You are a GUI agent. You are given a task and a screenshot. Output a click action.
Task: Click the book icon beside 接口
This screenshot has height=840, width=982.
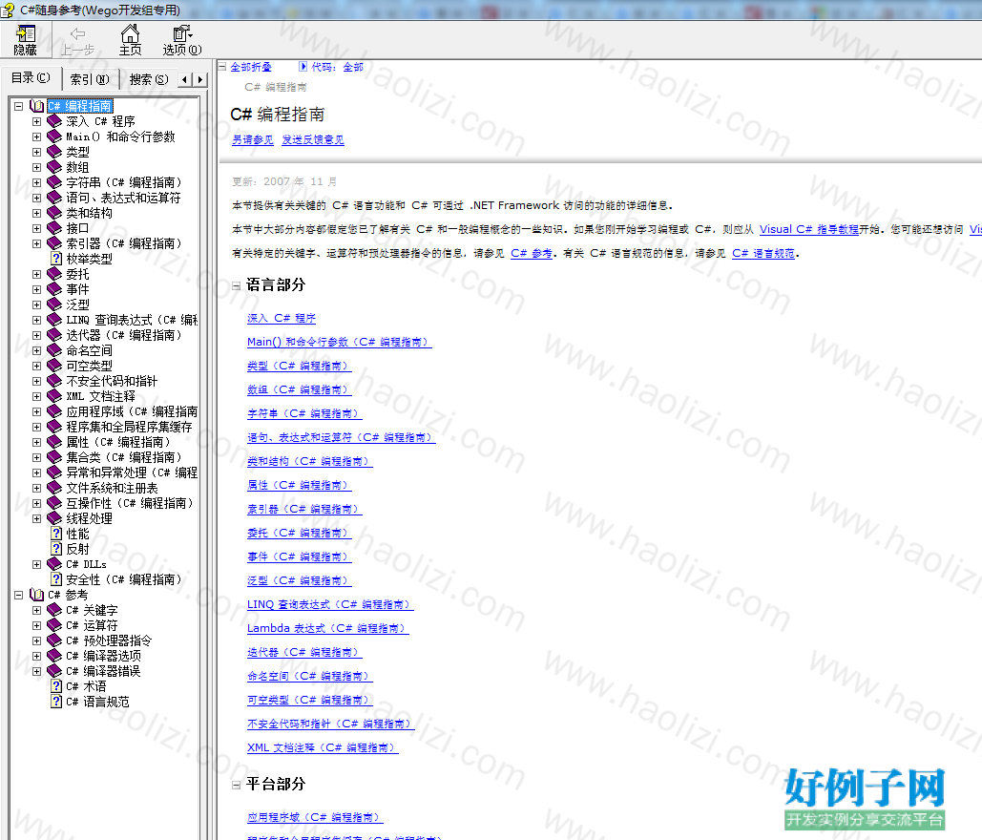click(x=54, y=229)
